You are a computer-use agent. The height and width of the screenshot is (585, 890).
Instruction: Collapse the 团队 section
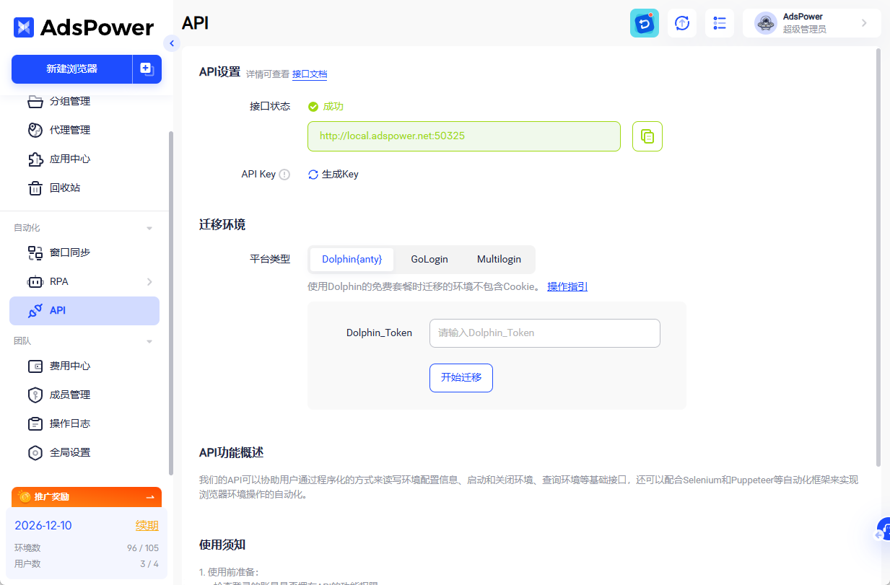149,341
